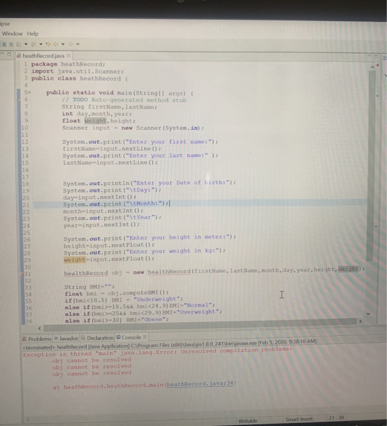Minimize the editor area
Screen dimensions: 387x426
(369, 56)
